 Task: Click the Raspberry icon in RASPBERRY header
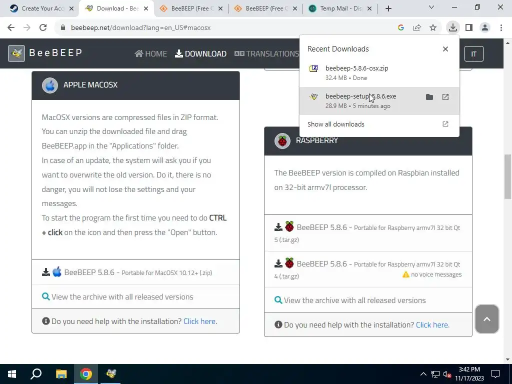coord(282,141)
